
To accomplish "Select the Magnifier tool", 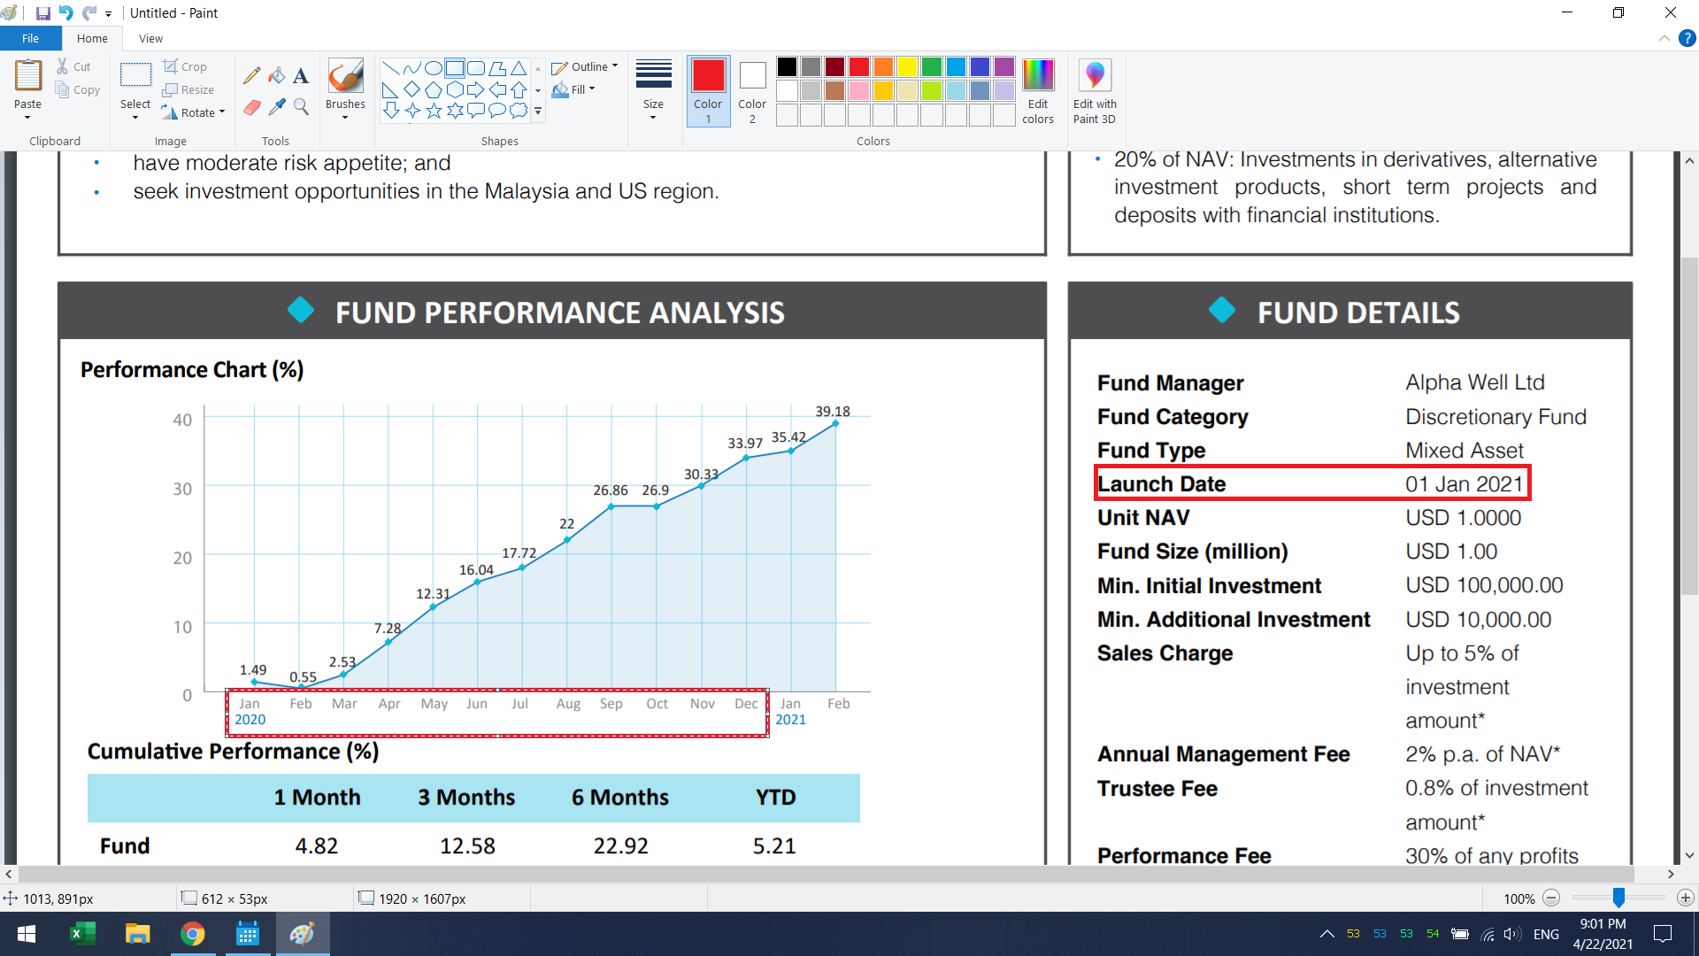I will [301, 107].
